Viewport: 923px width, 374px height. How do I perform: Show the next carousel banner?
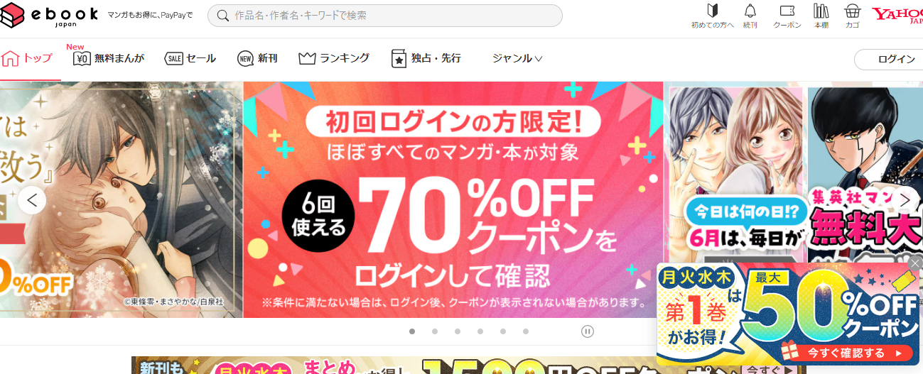tap(905, 200)
